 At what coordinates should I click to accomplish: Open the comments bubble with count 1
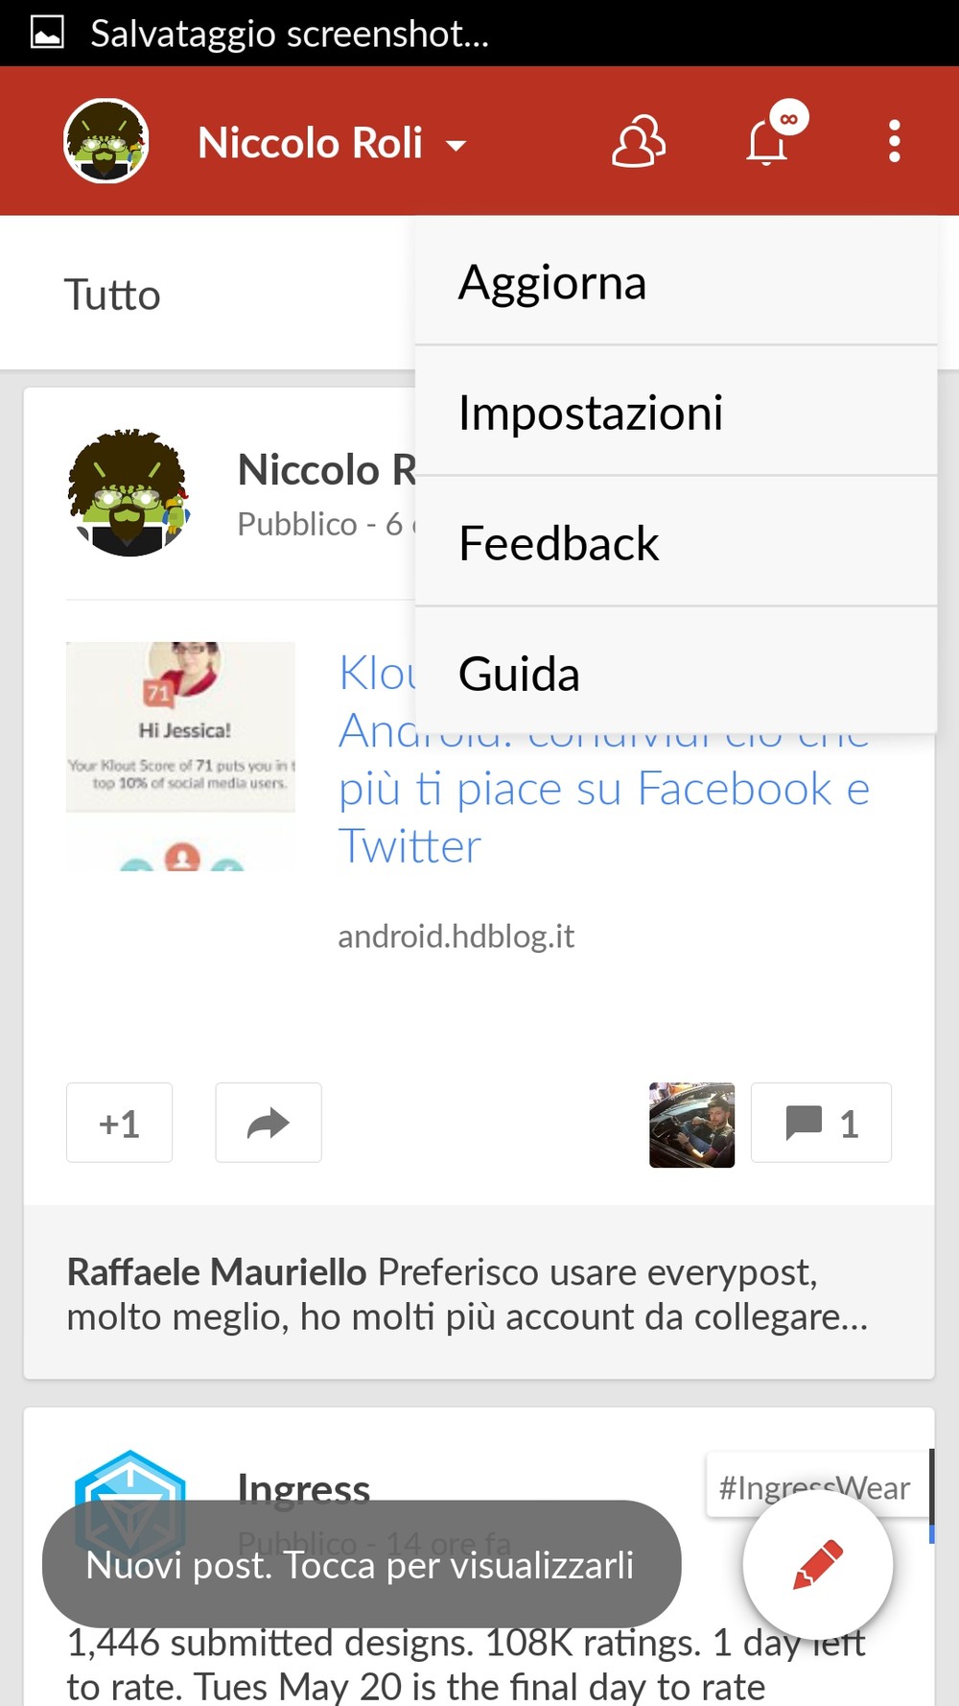pos(821,1123)
